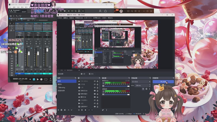The width and height of the screenshot is (217, 122).
Task: Lock toggle for 文本 (GDI+) source
Action: point(97,81)
